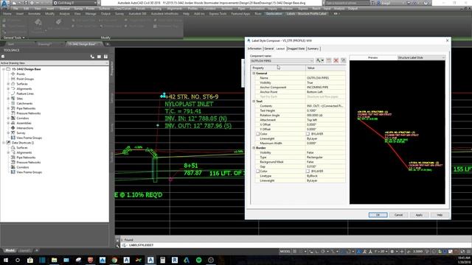
Task: Select the Corridors node under Design Base
Action: click(x=23, y=119)
